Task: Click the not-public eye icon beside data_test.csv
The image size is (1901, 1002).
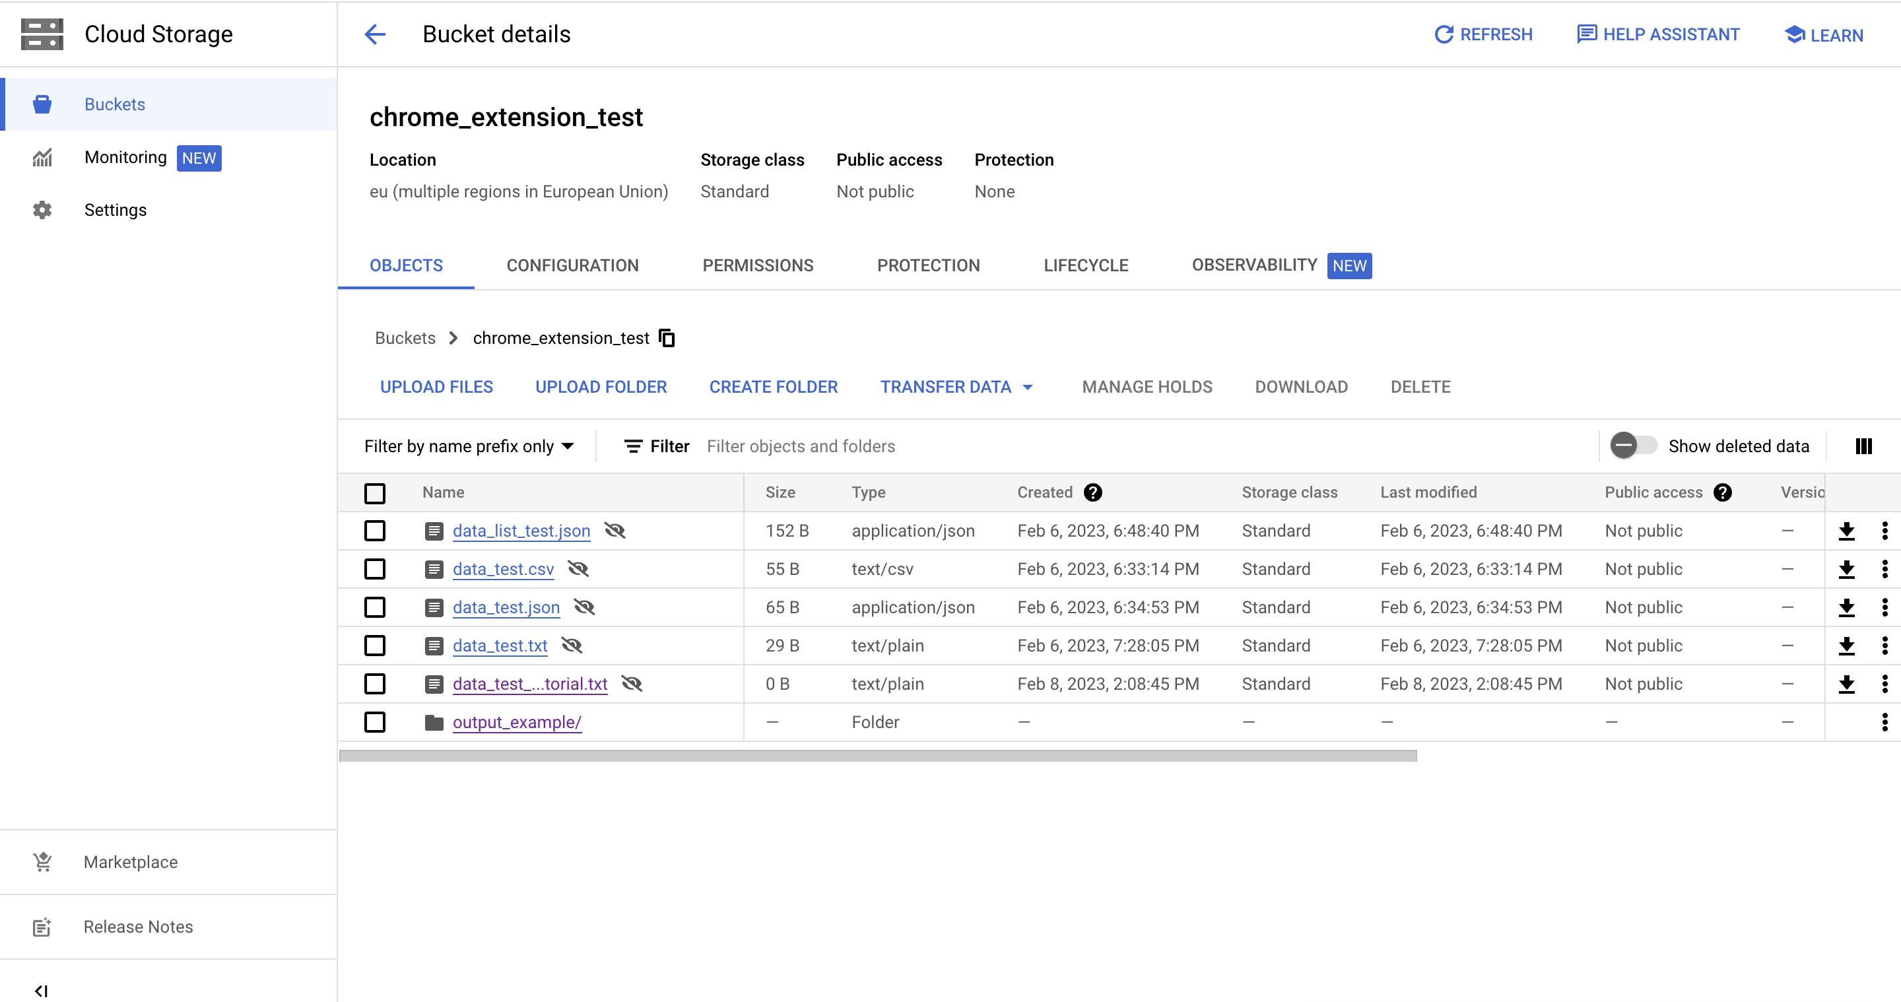Action: pos(578,569)
